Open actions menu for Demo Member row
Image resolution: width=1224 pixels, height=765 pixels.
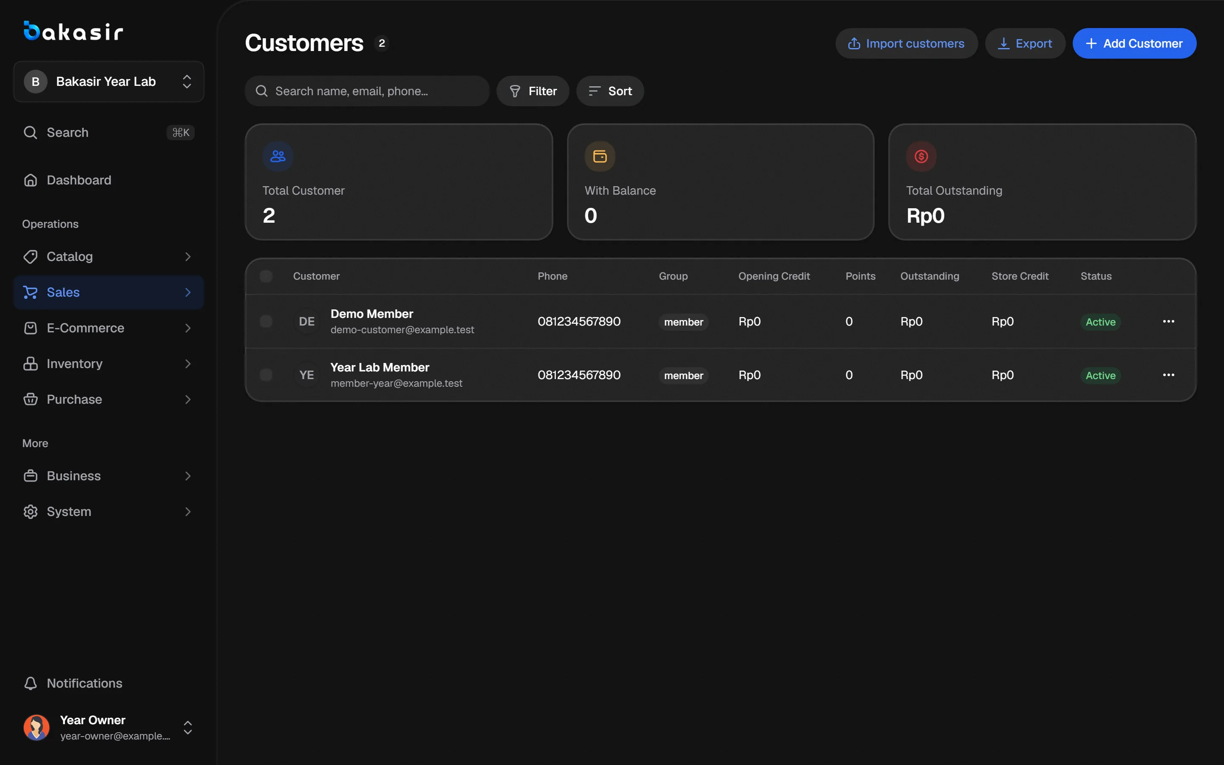pyautogui.click(x=1168, y=321)
